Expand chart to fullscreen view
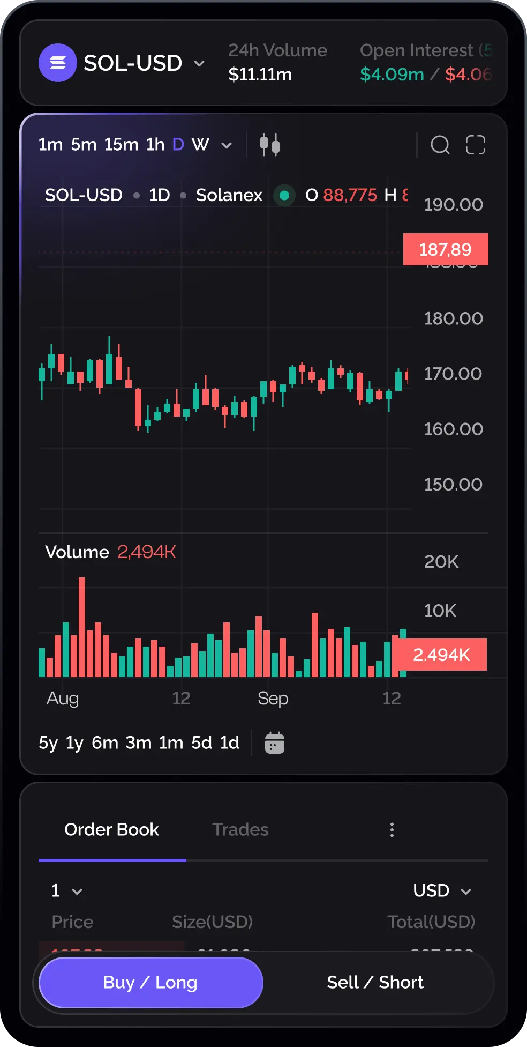Image resolution: width=527 pixels, height=1047 pixels. pos(476,145)
